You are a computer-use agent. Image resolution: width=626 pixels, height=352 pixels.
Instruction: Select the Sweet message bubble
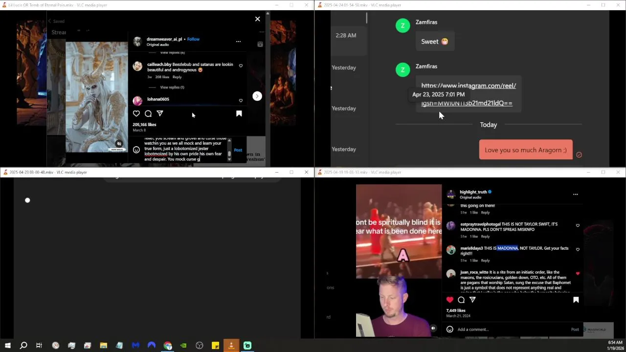[434, 42]
